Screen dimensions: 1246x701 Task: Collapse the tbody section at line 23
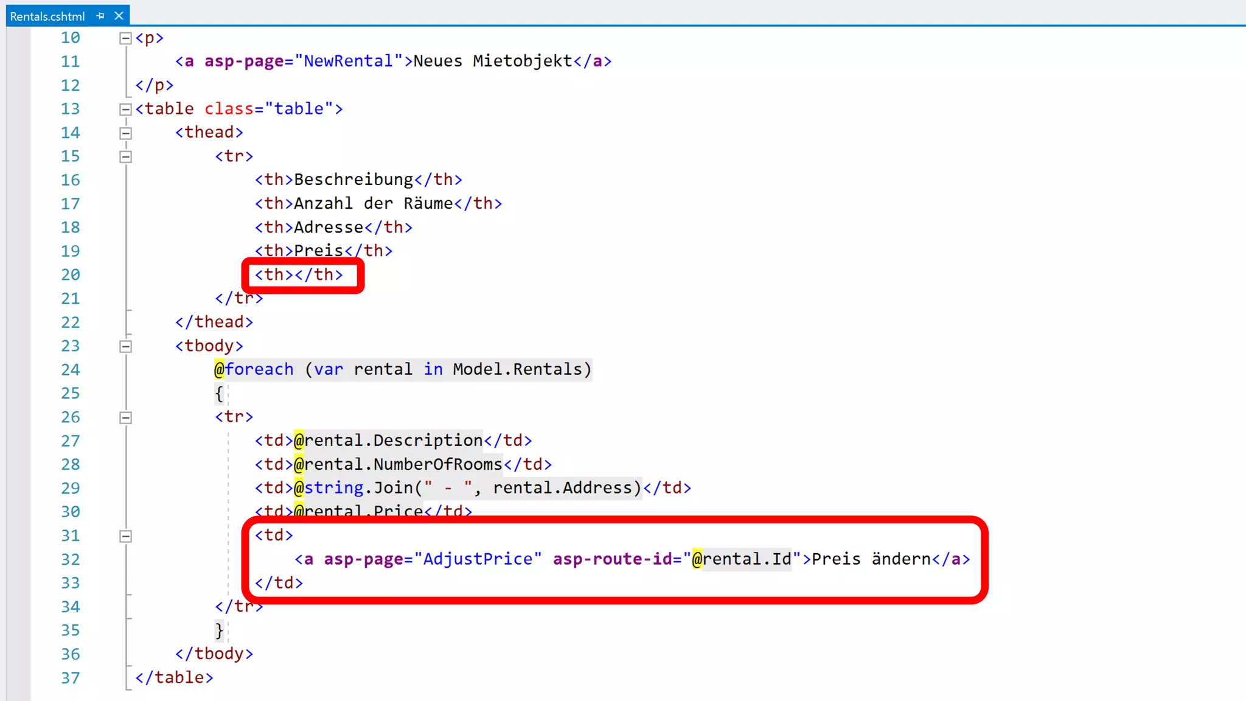coord(125,347)
